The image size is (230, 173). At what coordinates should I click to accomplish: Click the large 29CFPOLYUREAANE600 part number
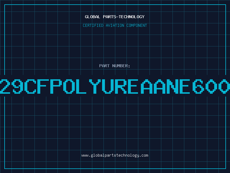click(115, 86)
